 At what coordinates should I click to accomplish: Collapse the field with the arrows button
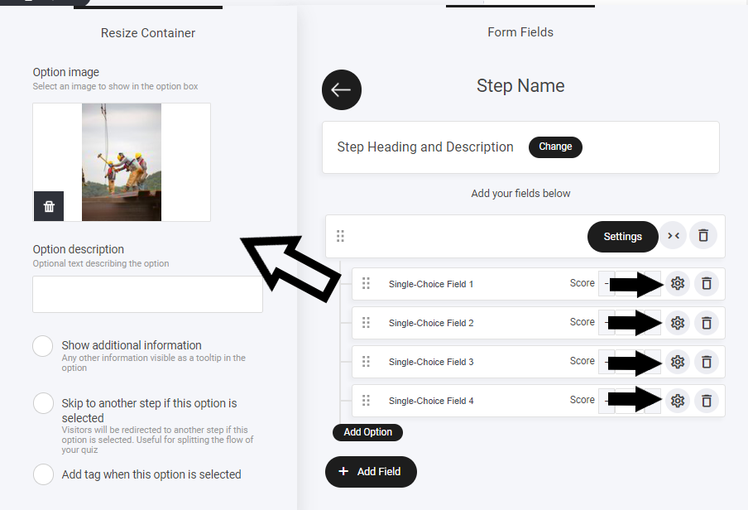tap(674, 236)
